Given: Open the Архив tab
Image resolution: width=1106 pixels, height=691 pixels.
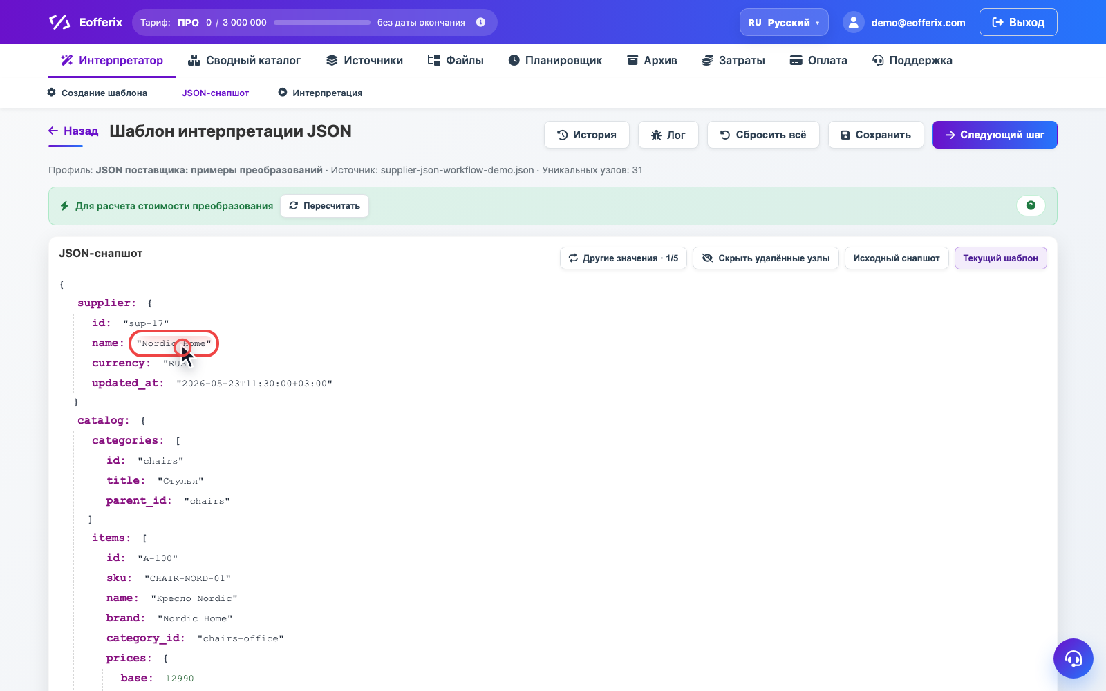Looking at the screenshot, I should click(652, 61).
